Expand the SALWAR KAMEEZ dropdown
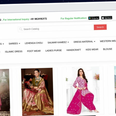Image resolution: width=116 pixels, height=116 pixels. point(58,42)
